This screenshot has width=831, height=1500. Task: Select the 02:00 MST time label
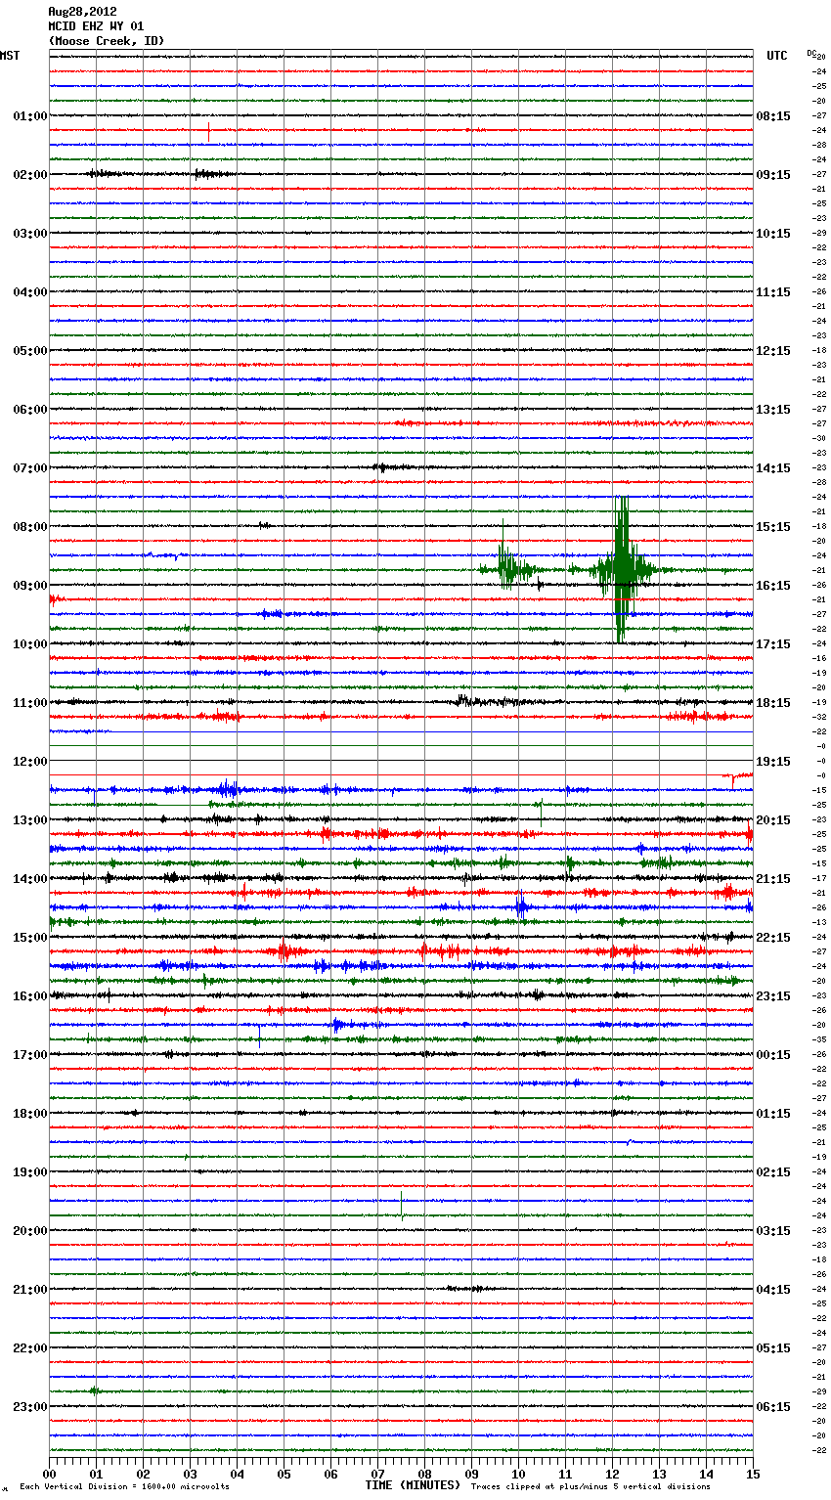click(30, 175)
